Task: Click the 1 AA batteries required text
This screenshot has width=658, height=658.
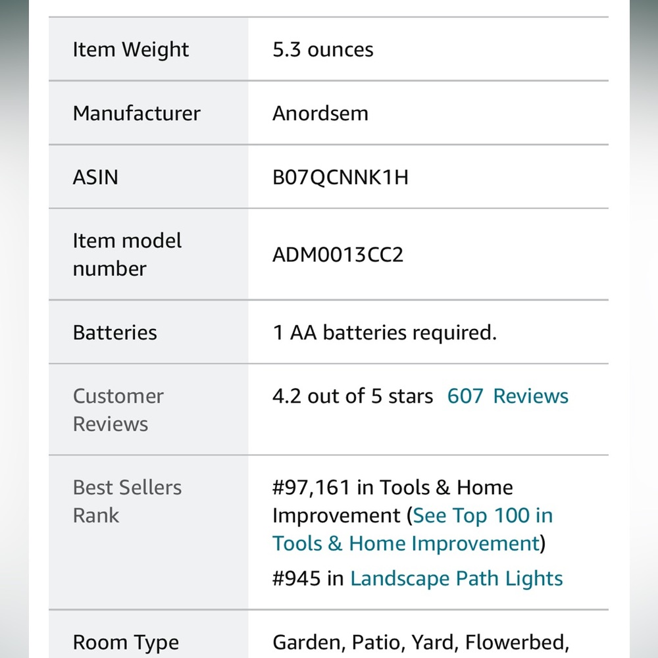Action: [384, 332]
